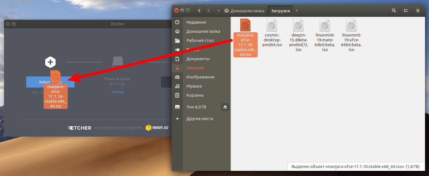Expand path bar right arrow
The width and height of the screenshot is (429, 176).
point(297,11)
